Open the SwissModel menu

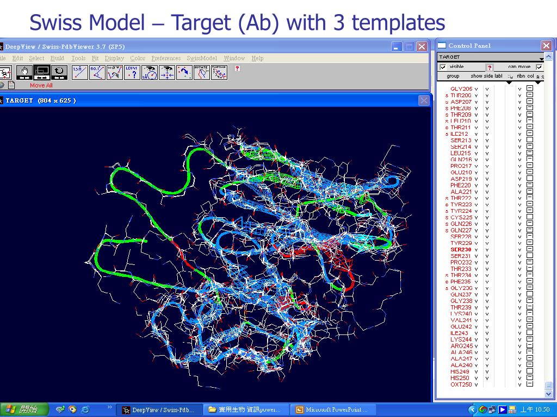coord(202,58)
